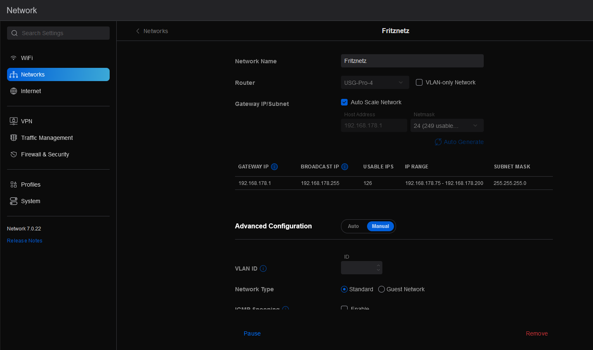Go to Traffic Management
The image size is (593, 350).
click(x=58, y=138)
